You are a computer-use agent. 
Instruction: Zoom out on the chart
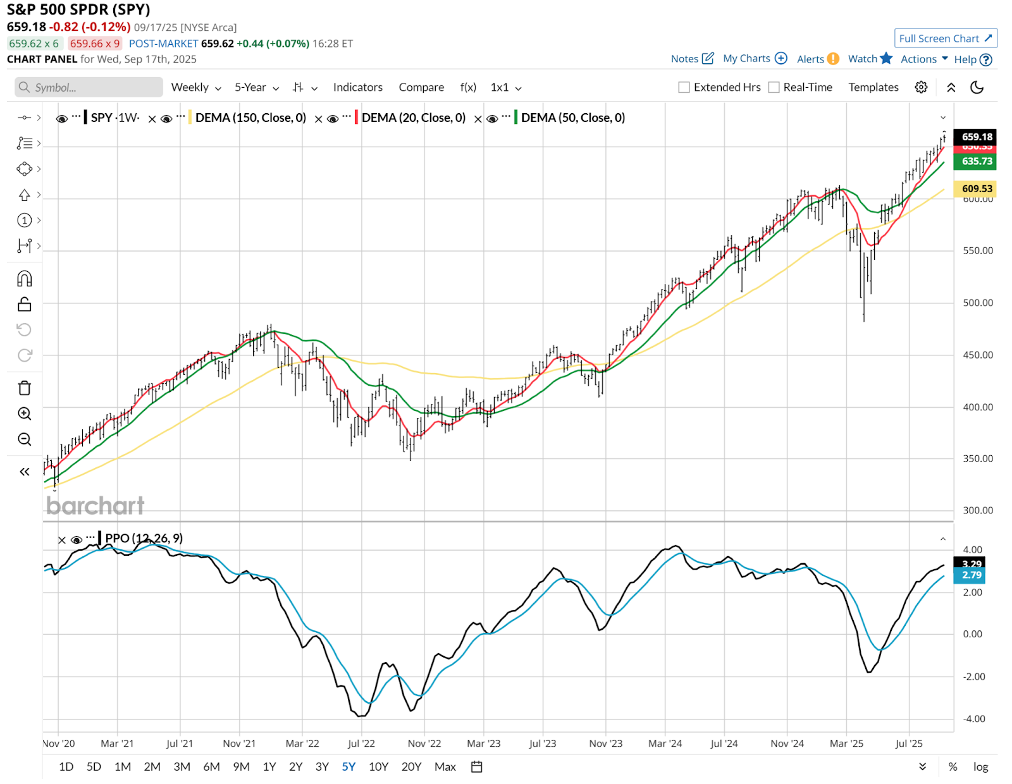[x=24, y=439]
